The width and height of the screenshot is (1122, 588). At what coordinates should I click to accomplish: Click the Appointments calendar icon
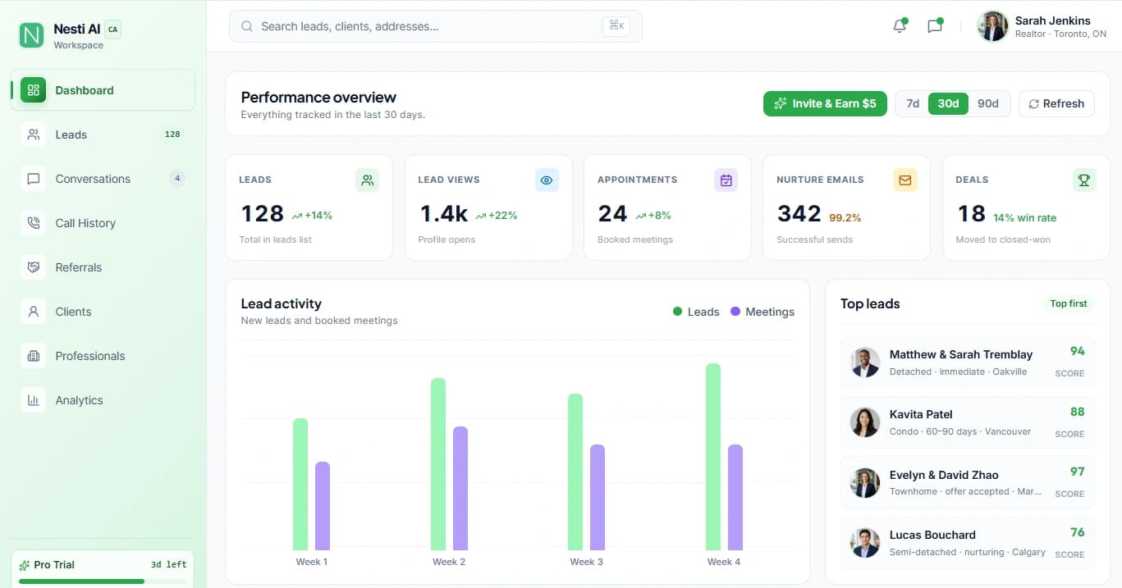click(726, 180)
